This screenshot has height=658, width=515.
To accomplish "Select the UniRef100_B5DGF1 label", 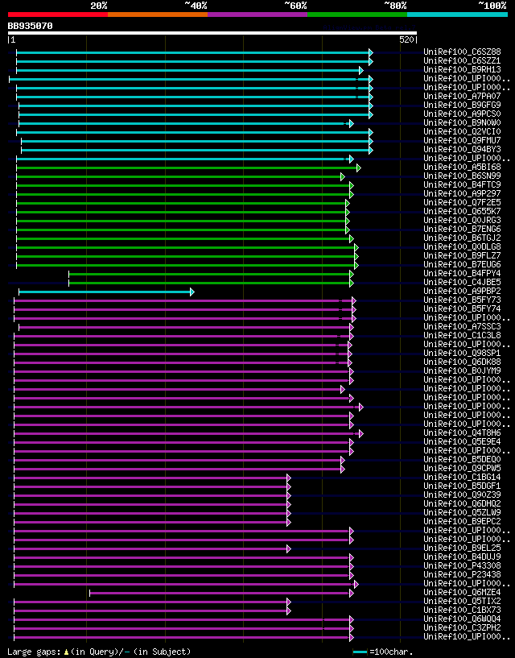I will (x=462, y=486).
